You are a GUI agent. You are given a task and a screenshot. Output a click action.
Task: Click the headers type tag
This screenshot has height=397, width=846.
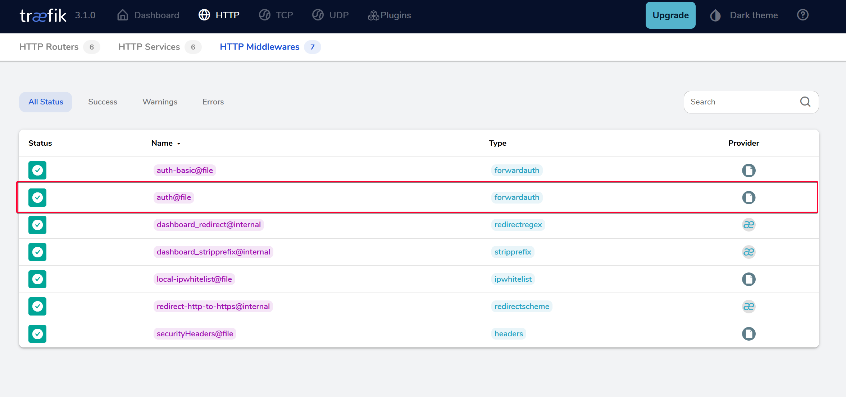point(509,334)
